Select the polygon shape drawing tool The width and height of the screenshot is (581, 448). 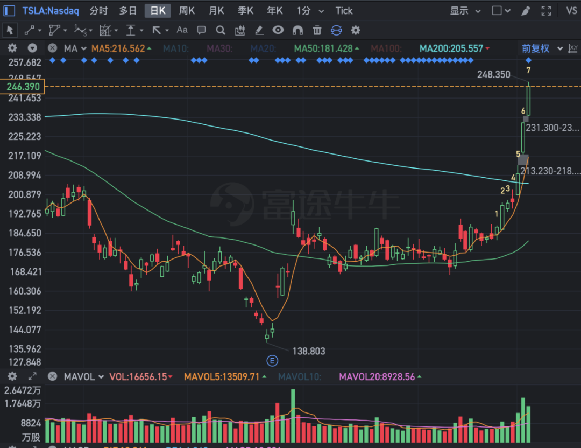click(54, 30)
